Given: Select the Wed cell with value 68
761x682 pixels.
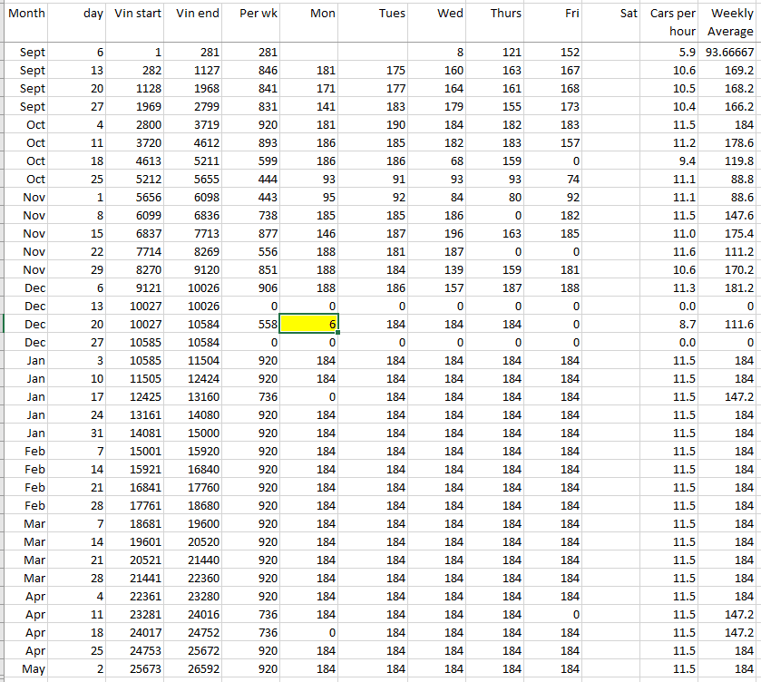Looking at the screenshot, I should click(x=437, y=161).
